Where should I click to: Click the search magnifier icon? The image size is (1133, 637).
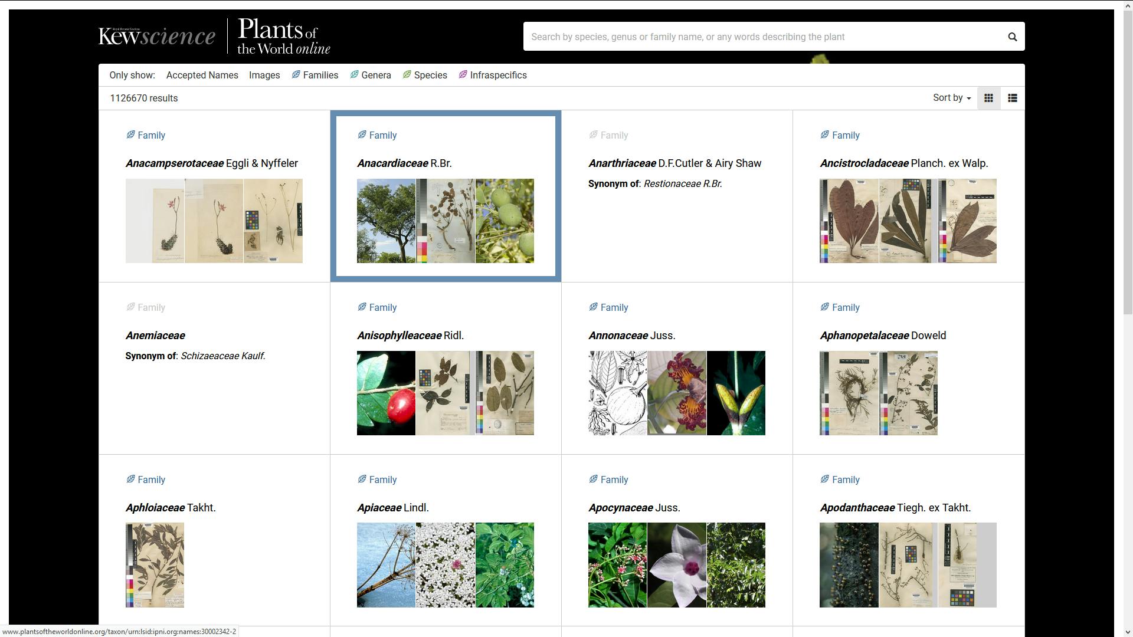coord(1012,36)
